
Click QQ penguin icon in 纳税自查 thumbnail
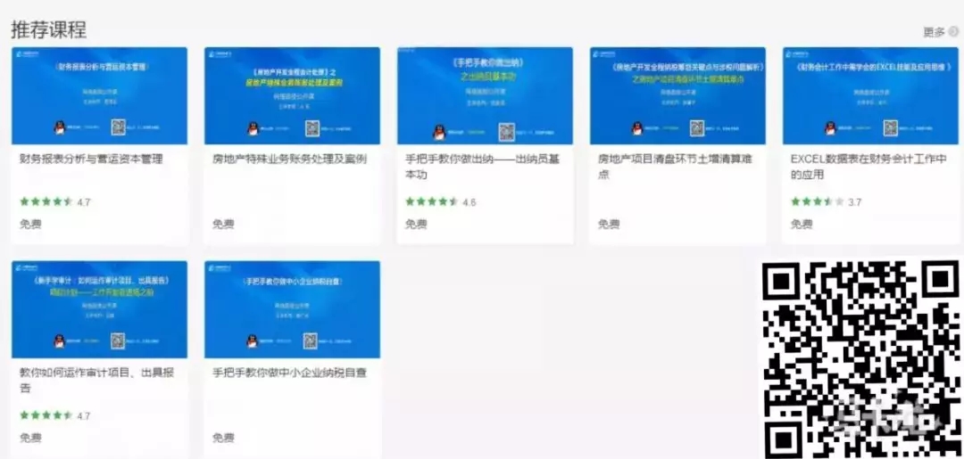coord(253,341)
